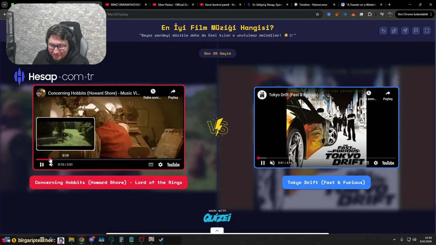Expand the bottom panel chevron arrow
The image size is (436, 245).
[x=217, y=230]
